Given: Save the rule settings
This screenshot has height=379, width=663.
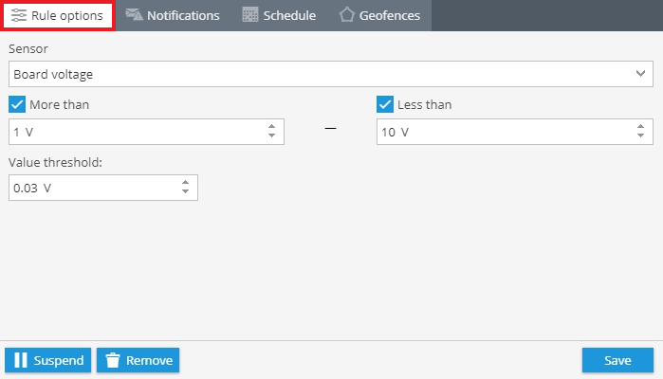Looking at the screenshot, I should tap(617, 360).
